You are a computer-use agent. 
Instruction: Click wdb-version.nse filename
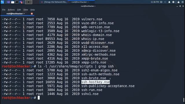(96, 27)
